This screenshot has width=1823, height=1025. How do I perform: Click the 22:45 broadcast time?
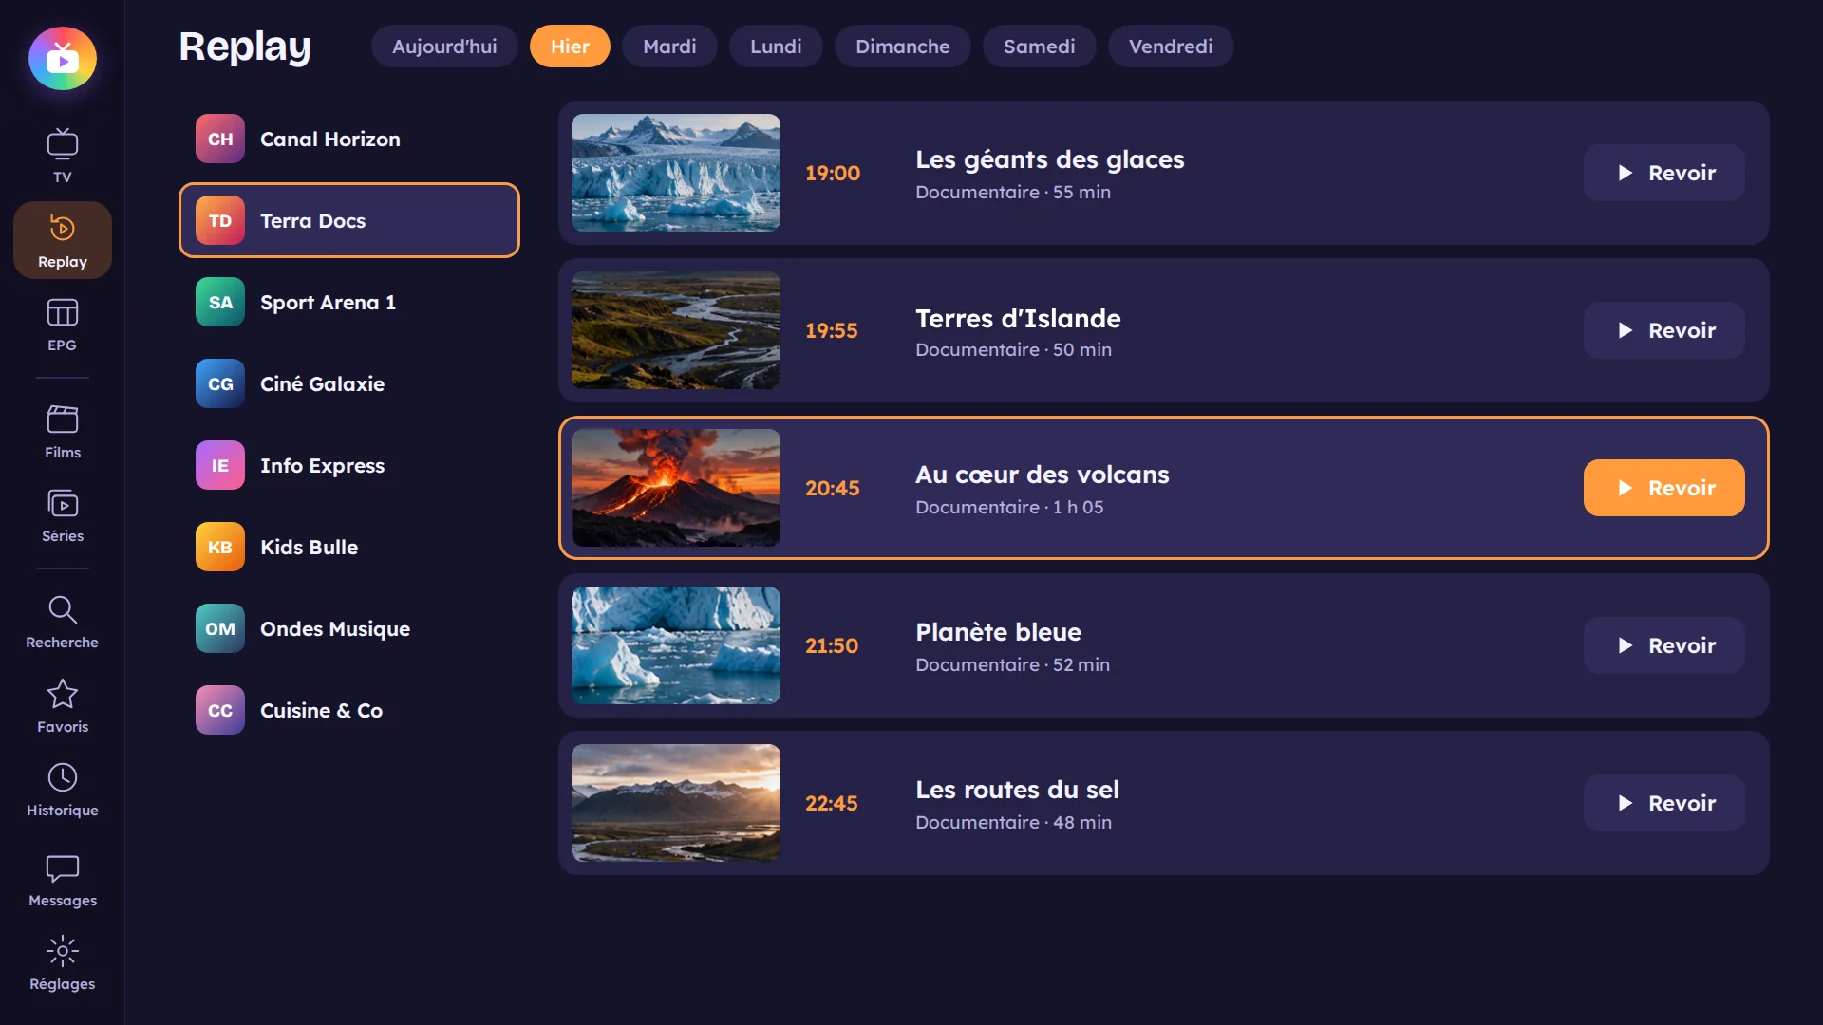pos(832,803)
